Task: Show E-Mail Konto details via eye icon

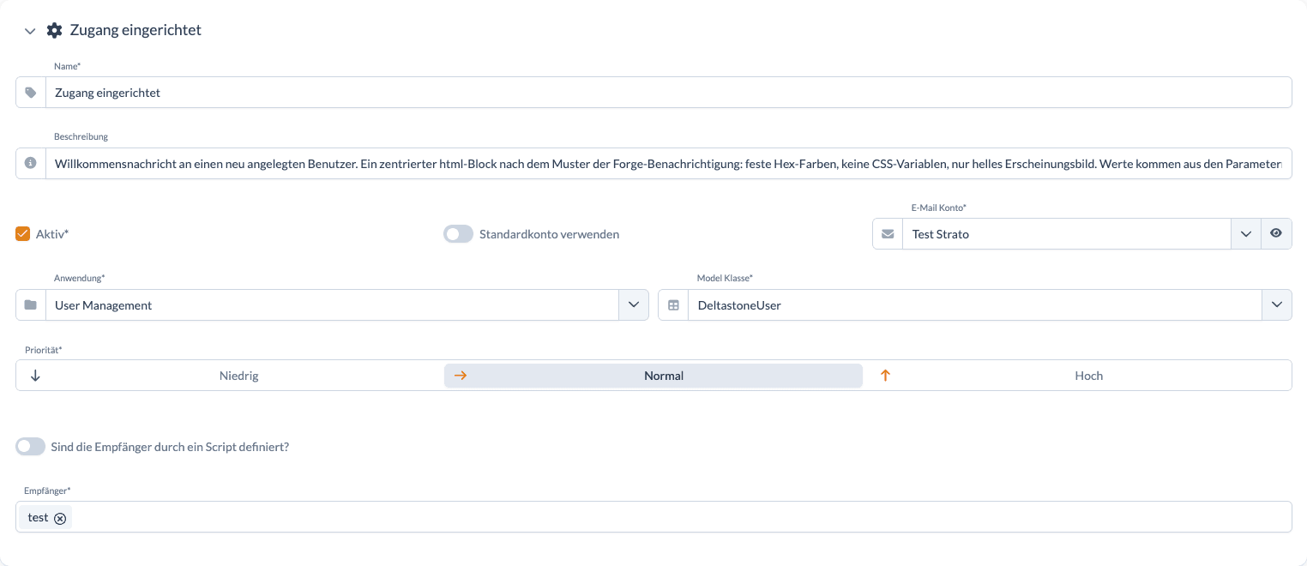Action: (x=1276, y=234)
